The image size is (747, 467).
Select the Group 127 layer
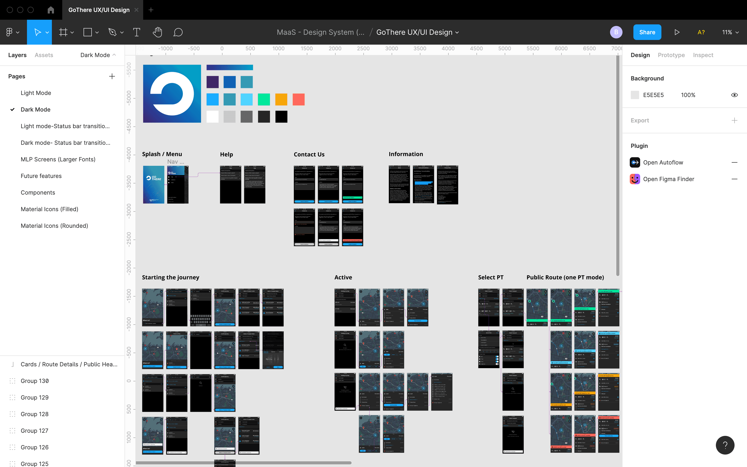click(x=34, y=431)
